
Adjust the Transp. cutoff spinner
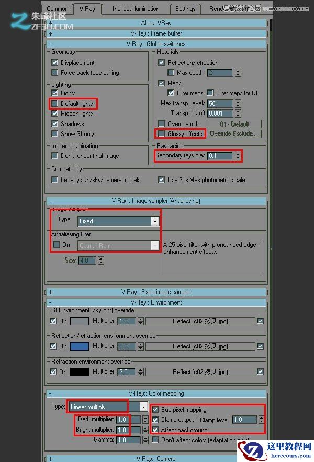238,114
